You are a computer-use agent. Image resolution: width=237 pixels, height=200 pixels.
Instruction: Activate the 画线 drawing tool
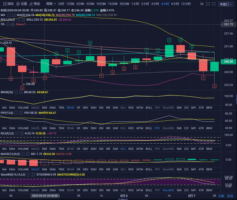pos(35,4)
